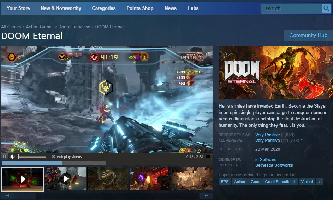Go to Action Games breadcrumb
333x200 pixels.
click(40, 27)
